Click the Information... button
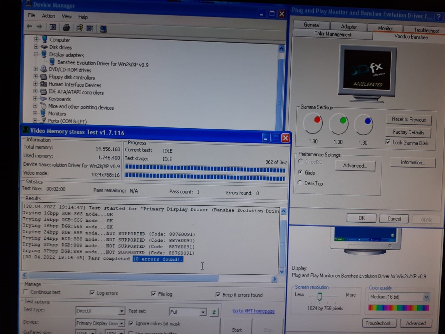Screen dimensions: 445x334 pos(413,162)
